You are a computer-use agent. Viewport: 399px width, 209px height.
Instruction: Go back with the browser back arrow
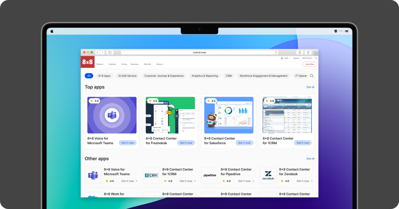coord(97,52)
